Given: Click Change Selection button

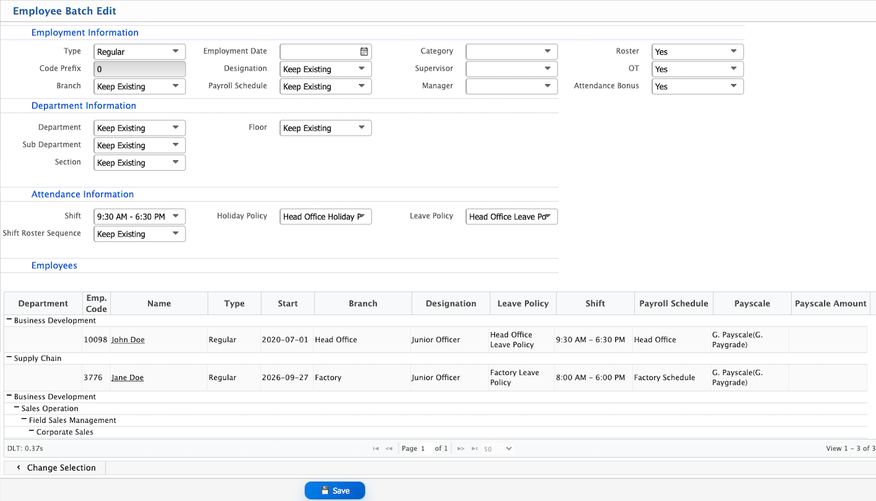Looking at the screenshot, I should pos(55,467).
